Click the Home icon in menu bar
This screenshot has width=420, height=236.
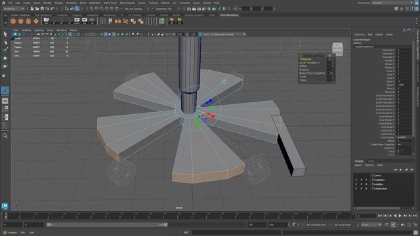[x=3, y=3]
